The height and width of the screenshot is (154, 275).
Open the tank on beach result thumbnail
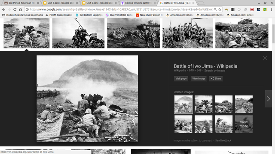tap(133, 33)
